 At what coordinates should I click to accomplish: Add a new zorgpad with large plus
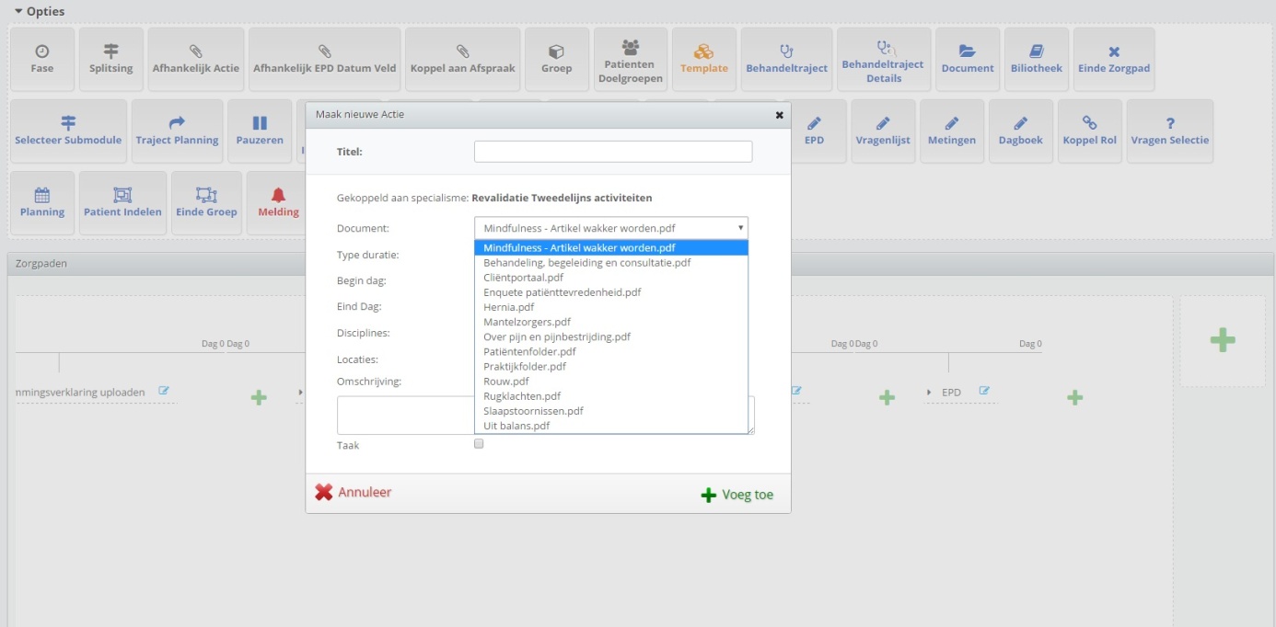(x=1223, y=339)
